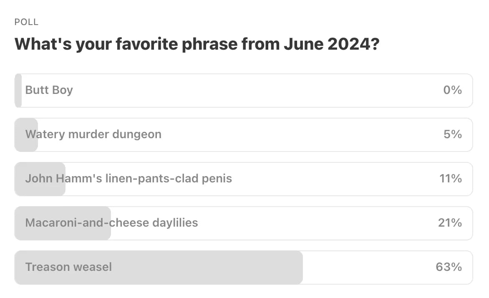
Task: Select the Treason weasel option
Action: (244, 268)
